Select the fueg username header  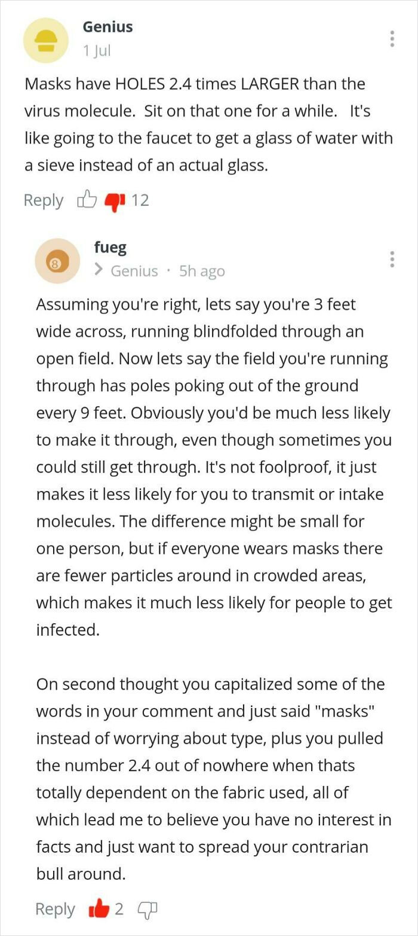tap(110, 247)
